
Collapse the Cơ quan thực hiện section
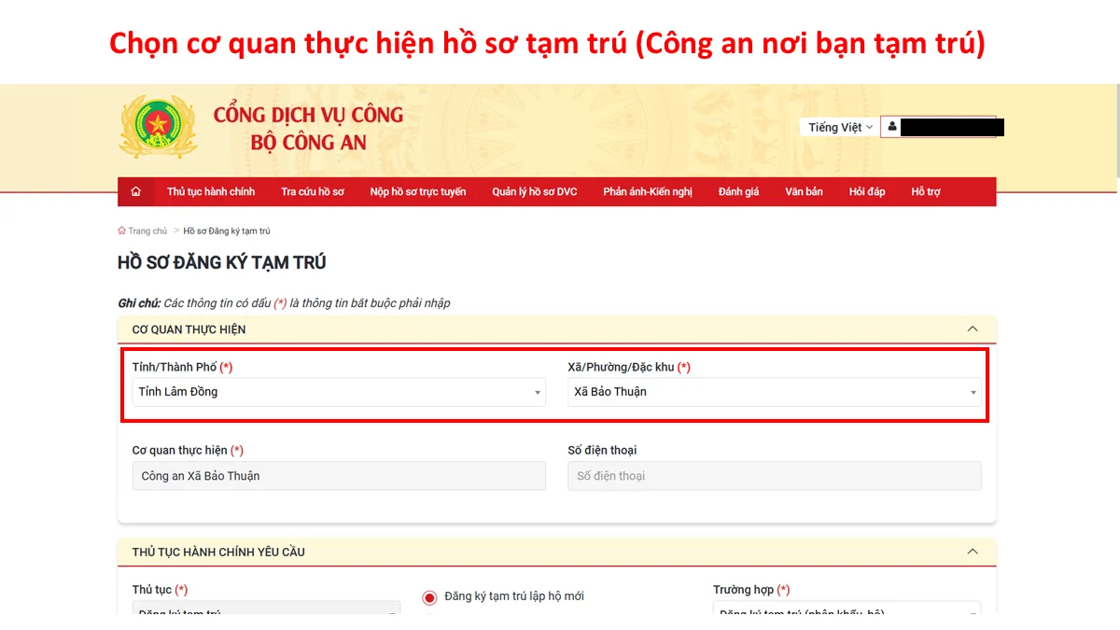[x=973, y=329]
